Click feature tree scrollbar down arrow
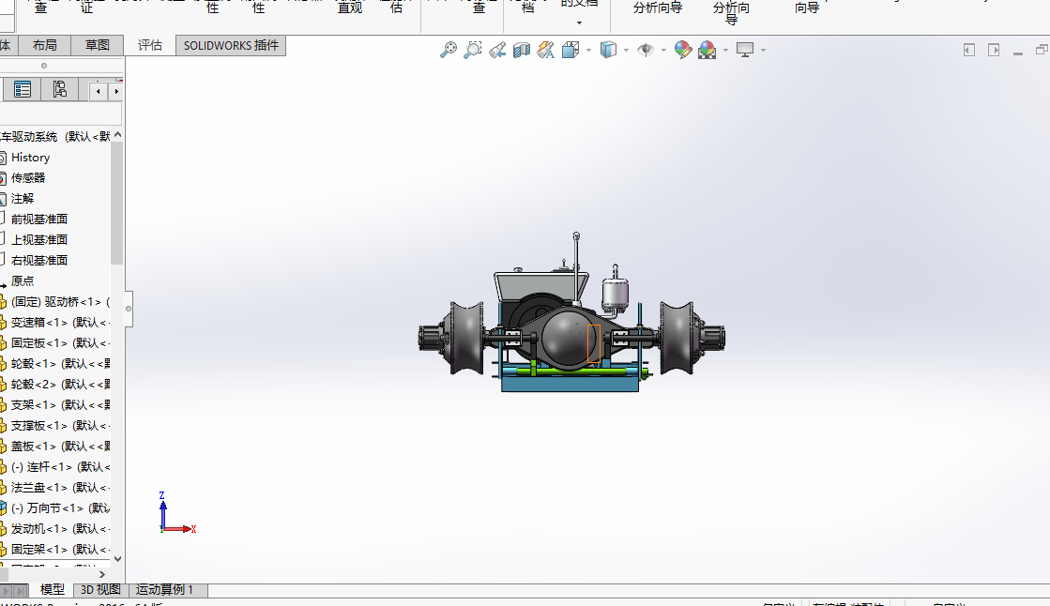 point(118,559)
